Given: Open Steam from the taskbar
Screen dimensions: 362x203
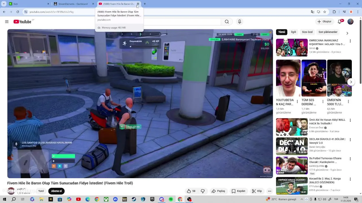Looking at the screenshot, I should 134,199.
